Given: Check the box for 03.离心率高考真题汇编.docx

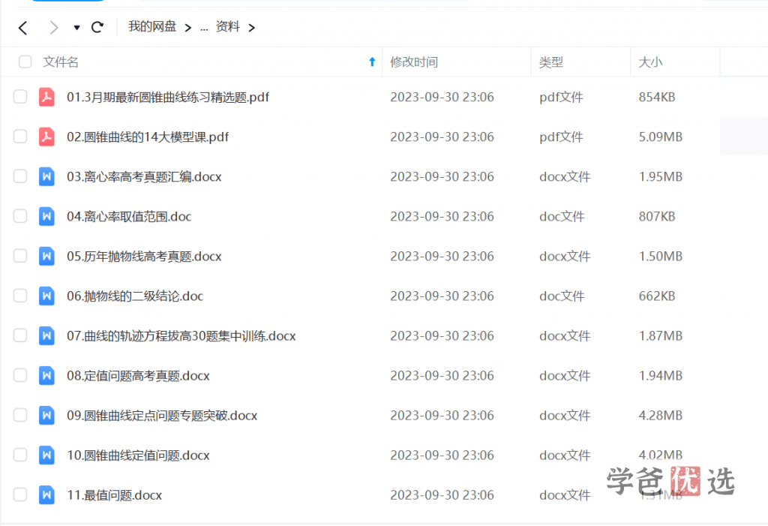Looking at the screenshot, I should (20, 176).
